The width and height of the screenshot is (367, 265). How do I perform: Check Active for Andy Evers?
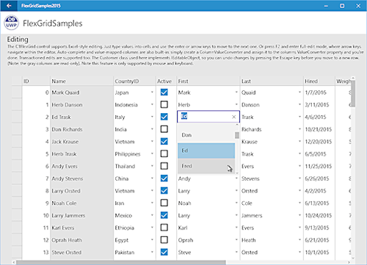point(164,166)
